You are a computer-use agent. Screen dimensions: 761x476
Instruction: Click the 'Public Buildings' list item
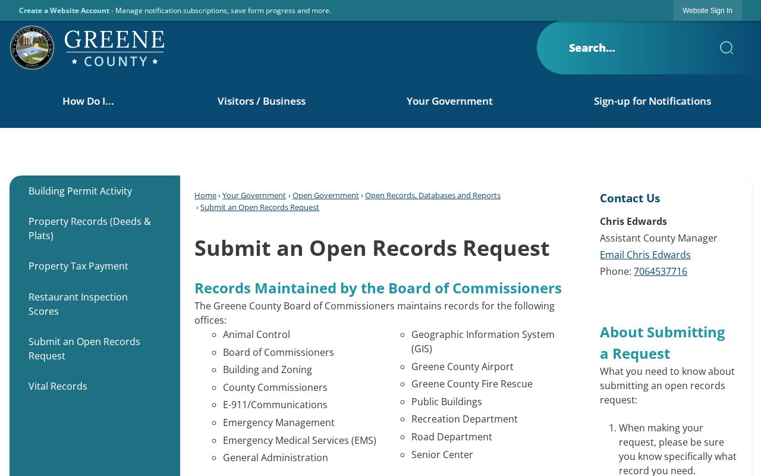coord(446,402)
